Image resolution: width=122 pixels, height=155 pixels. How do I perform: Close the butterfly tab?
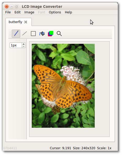26,22
